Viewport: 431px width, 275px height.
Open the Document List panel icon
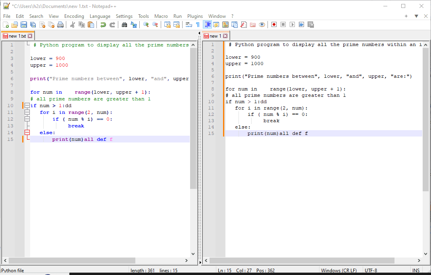click(235, 25)
